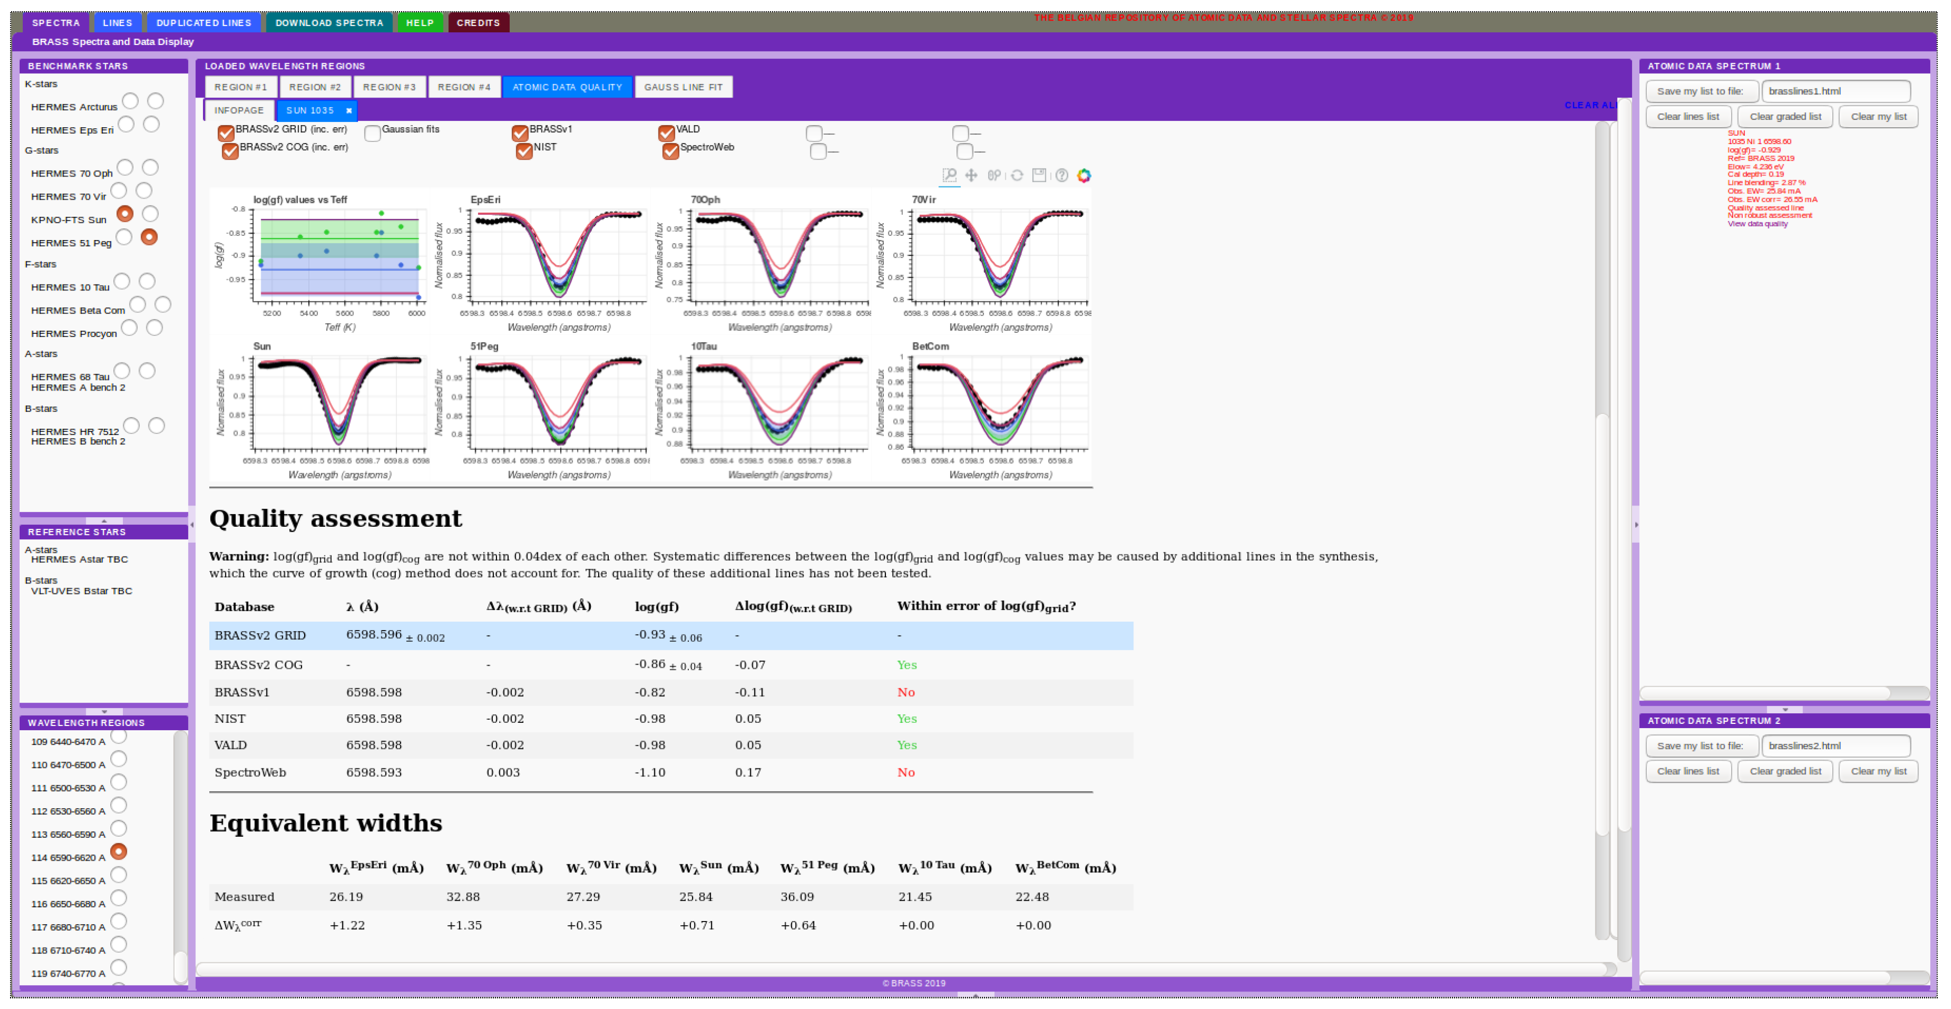The image size is (1951, 1009).
Task: Uncheck the BRASSv2 GRID checkbox
Action: point(226,134)
